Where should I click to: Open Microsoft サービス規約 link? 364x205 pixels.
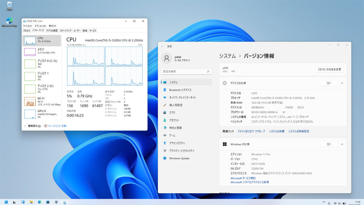[243, 178]
